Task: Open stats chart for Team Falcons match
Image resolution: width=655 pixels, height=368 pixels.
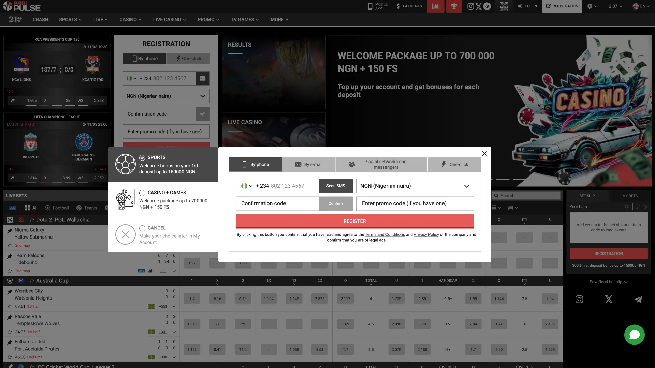Action: coord(151,271)
